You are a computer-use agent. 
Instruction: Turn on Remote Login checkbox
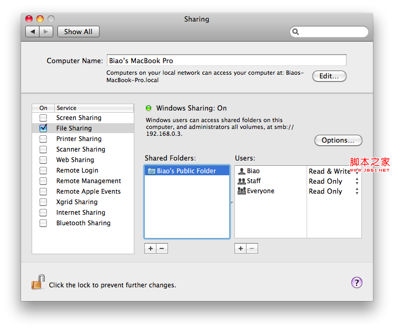(x=43, y=171)
